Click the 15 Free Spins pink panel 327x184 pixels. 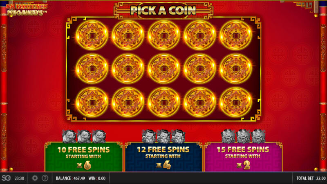click(243, 157)
